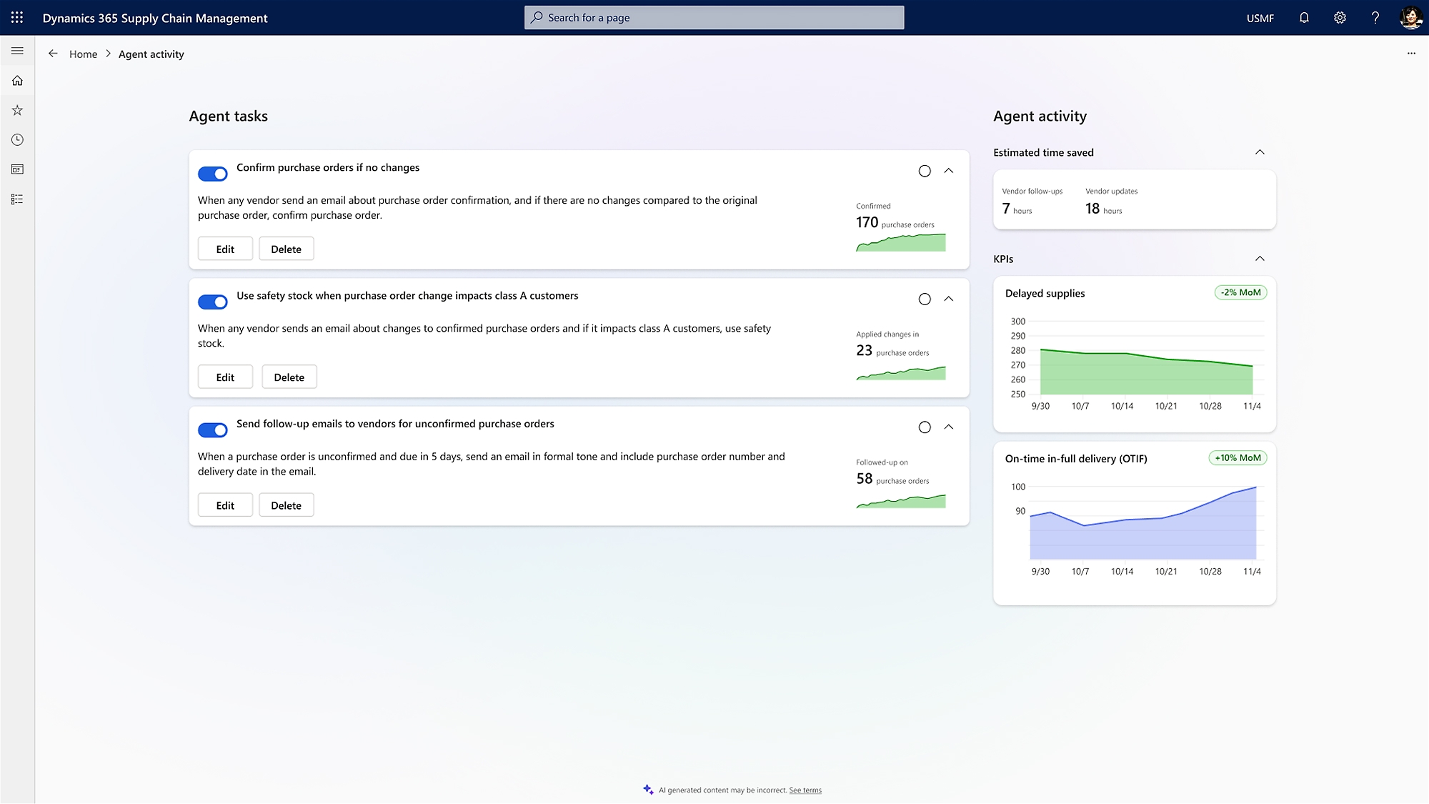The image size is (1429, 804).
Task: Click the KPIs section label
Action: [x=1003, y=259]
